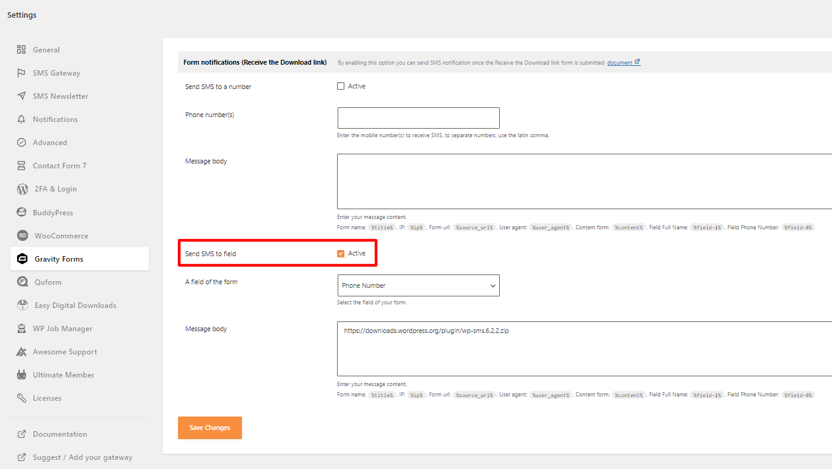Viewport: 832px width, 469px height.
Task: Click the Easy Digital Downloads icon
Action: pyautogui.click(x=23, y=305)
